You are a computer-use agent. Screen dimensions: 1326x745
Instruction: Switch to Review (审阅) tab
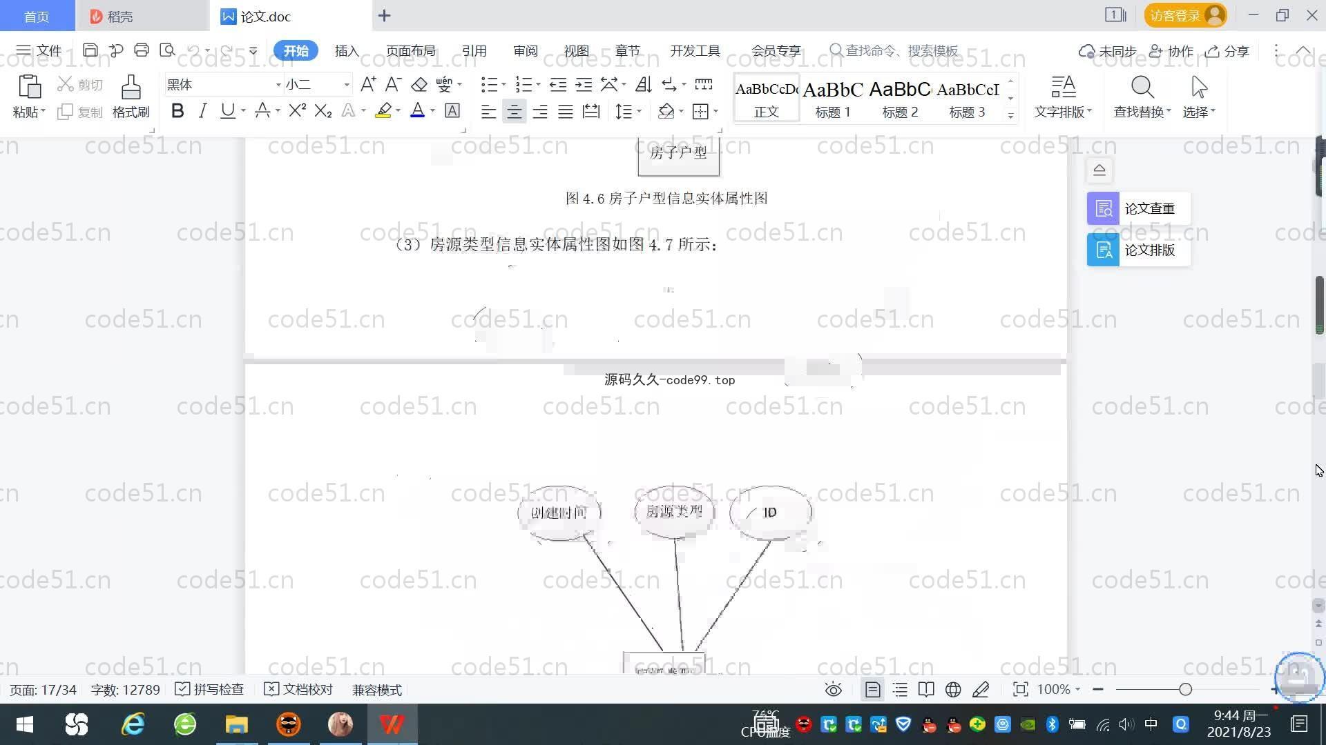point(526,50)
